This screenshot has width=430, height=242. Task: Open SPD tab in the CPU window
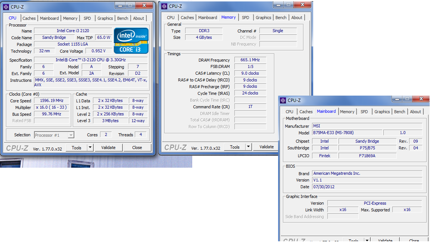[87, 18]
